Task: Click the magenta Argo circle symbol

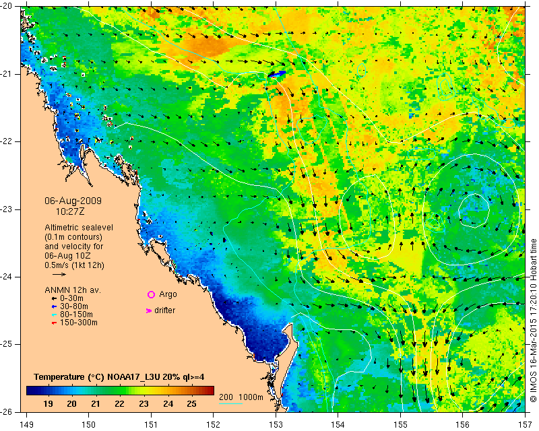Action: (151, 294)
